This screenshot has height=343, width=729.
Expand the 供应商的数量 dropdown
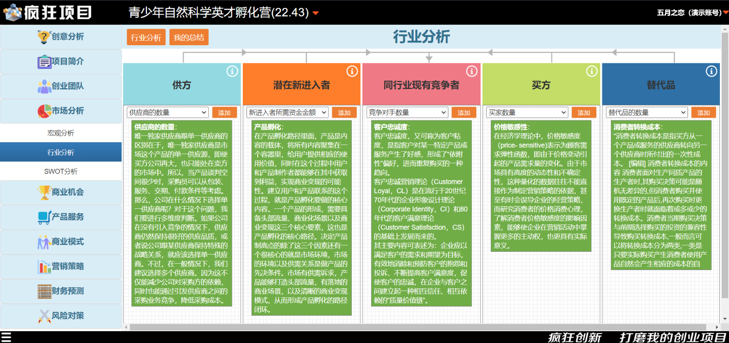(x=167, y=113)
